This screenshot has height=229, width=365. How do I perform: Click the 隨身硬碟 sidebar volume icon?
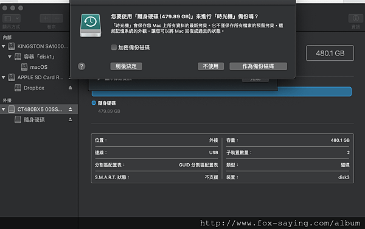click(18, 119)
